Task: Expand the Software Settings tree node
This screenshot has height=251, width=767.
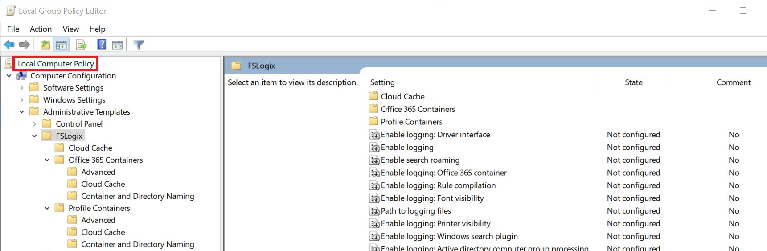Action: (x=21, y=88)
